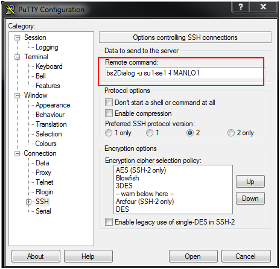This screenshot has width=280, height=269.
Task: Open the Translation category
Action: (x=51, y=124)
